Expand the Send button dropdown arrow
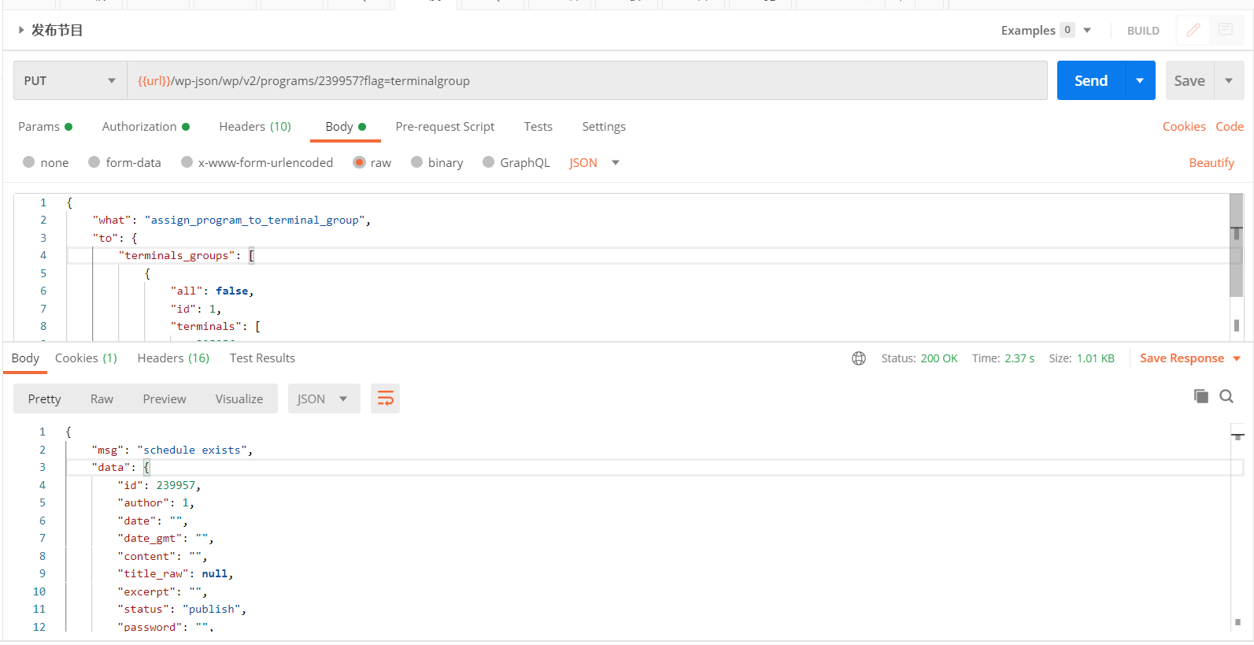Viewport: 1254px width, 645px height. (x=1140, y=80)
